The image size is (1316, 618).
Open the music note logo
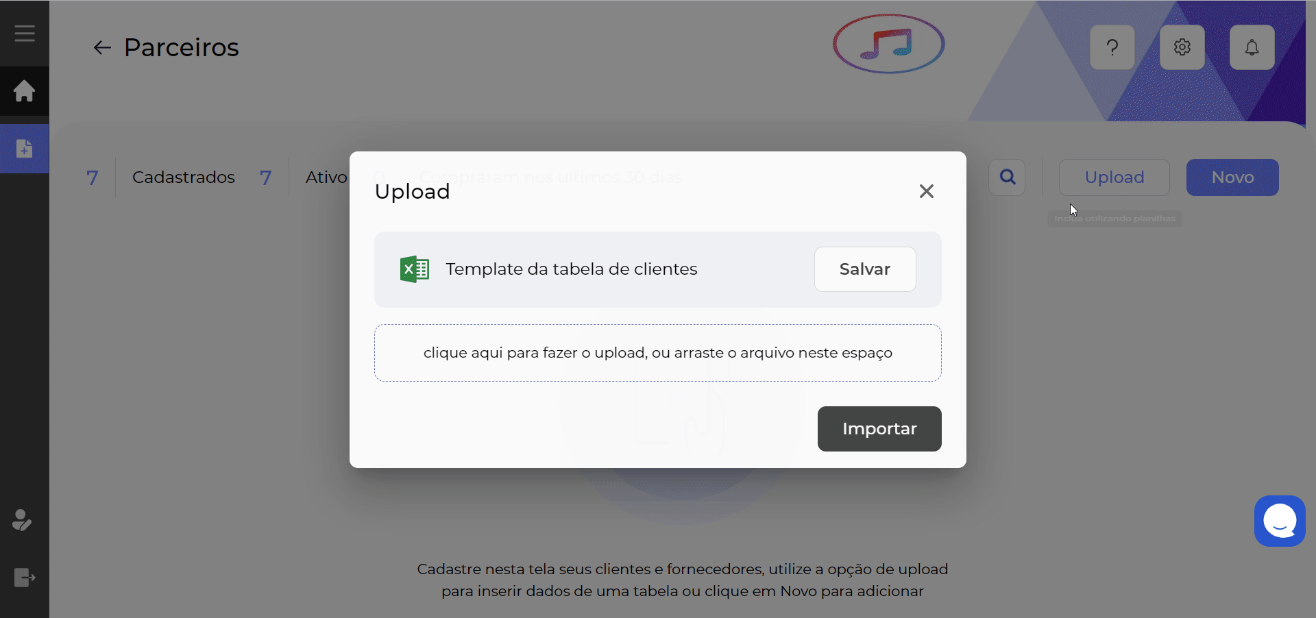pos(888,43)
